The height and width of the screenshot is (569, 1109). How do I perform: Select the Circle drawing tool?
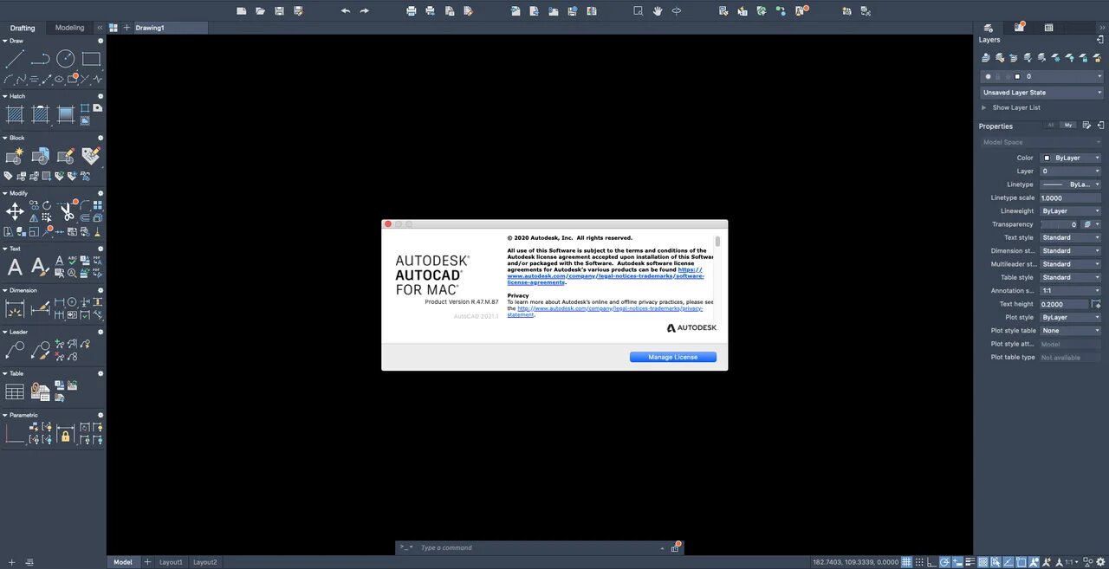click(x=66, y=59)
